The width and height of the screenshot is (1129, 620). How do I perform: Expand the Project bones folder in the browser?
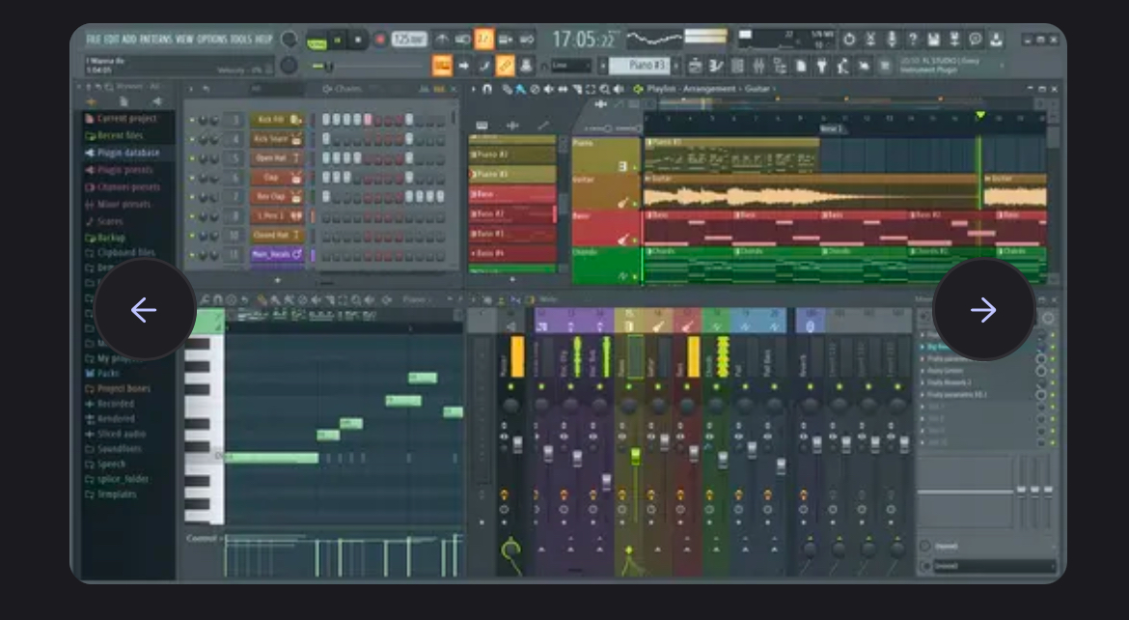pos(118,388)
